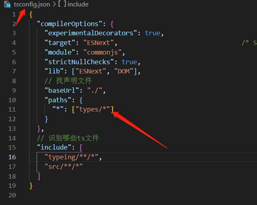Click the "experimentalDecorators" key
This screenshot has width=257, height=205.
(x=91, y=33)
